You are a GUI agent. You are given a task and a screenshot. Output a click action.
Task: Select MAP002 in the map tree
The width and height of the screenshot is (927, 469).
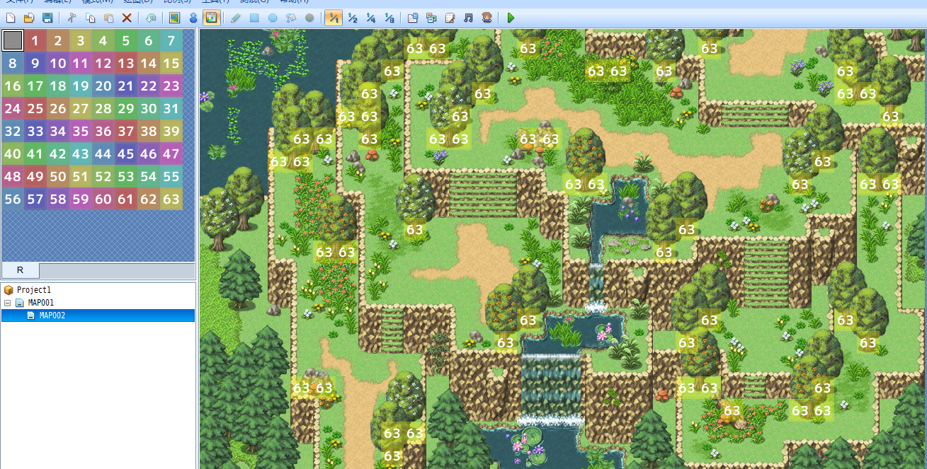point(52,315)
